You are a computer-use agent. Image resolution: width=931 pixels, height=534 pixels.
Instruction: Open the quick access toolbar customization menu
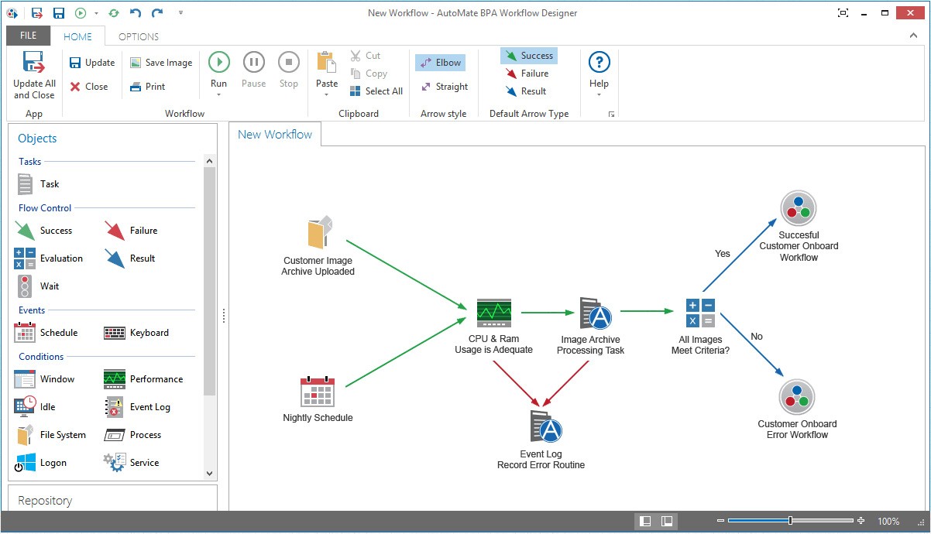click(180, 12)
